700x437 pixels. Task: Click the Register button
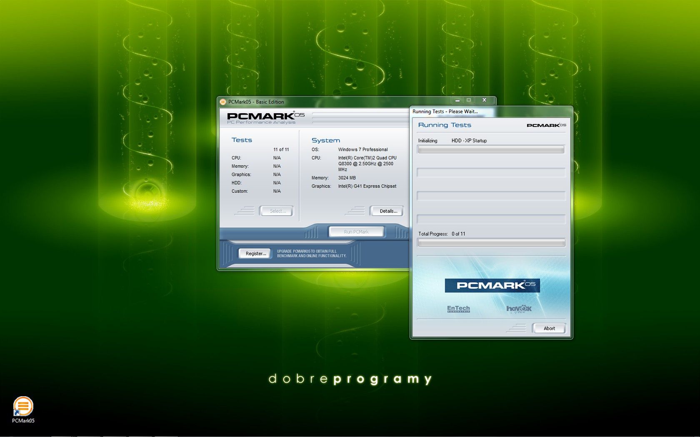(255, 253)
